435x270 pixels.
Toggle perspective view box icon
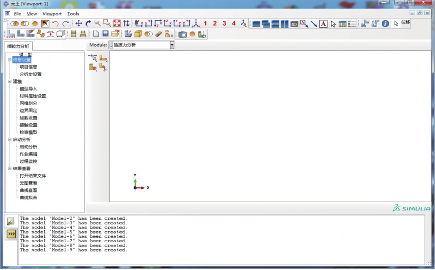[61, 34]
